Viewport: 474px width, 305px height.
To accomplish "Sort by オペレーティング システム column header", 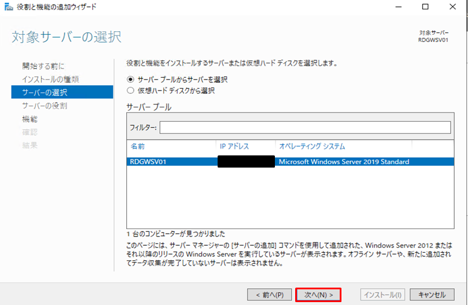I will 312,146.
